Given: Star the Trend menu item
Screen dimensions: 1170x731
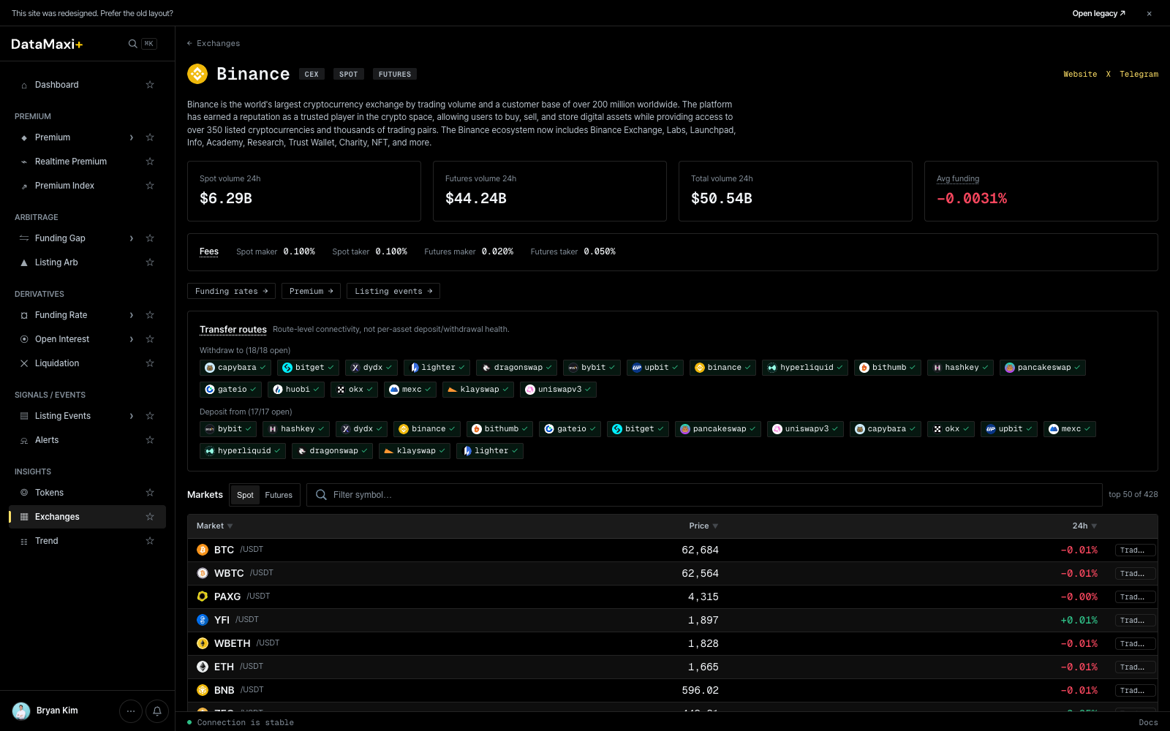Looking at the screenshot, I should point(150,541).
